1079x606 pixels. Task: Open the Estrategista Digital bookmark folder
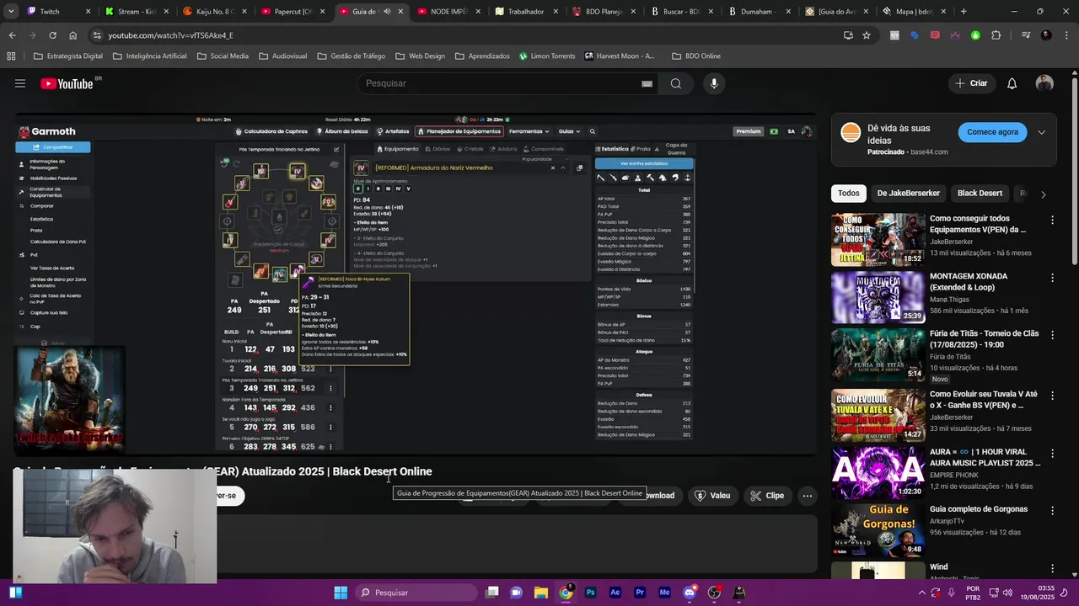point(67,56)
